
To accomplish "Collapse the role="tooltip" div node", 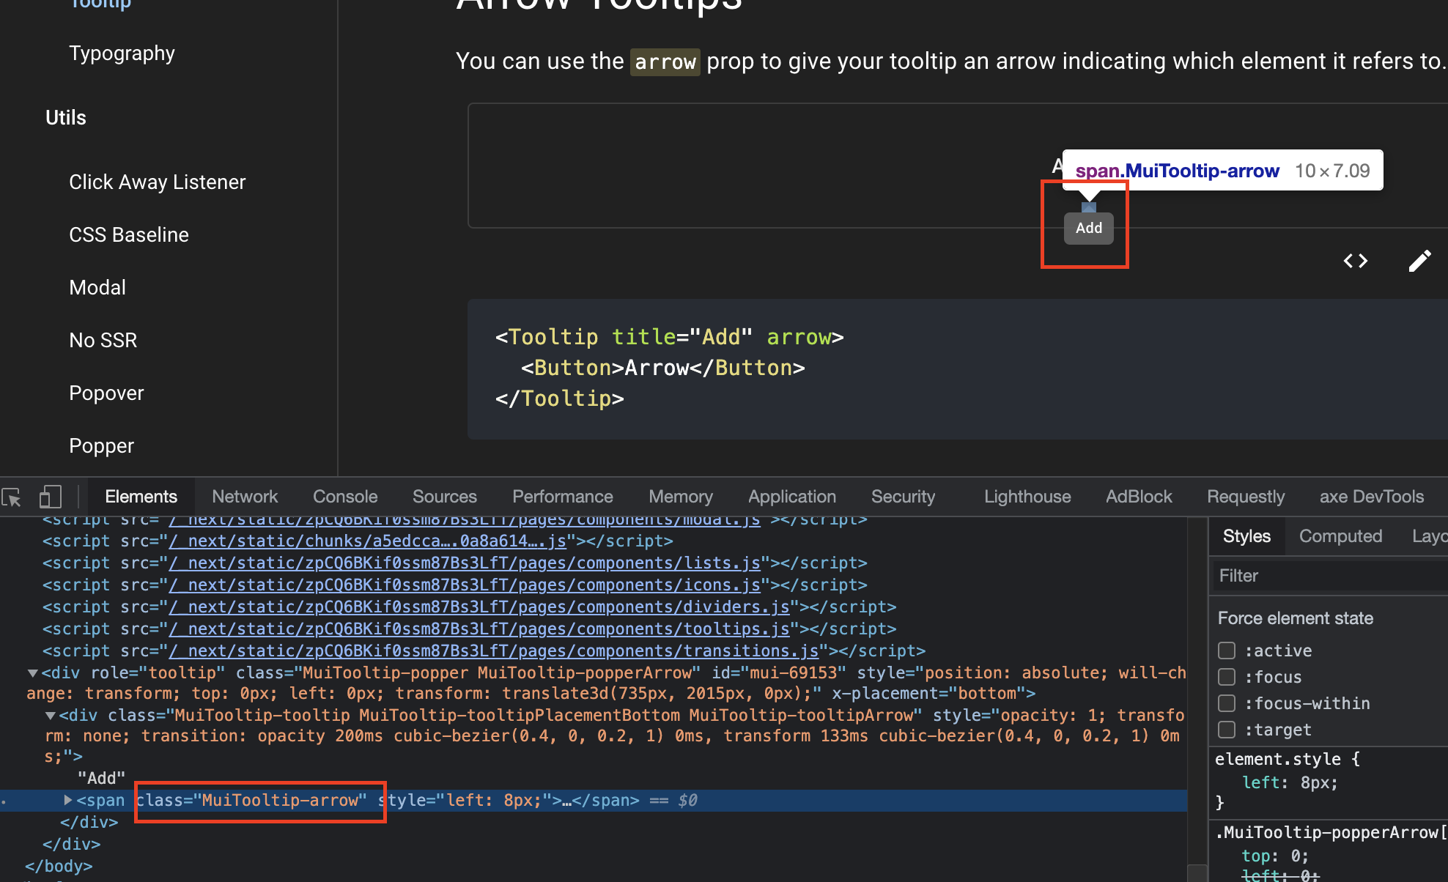I will point(33,672).
